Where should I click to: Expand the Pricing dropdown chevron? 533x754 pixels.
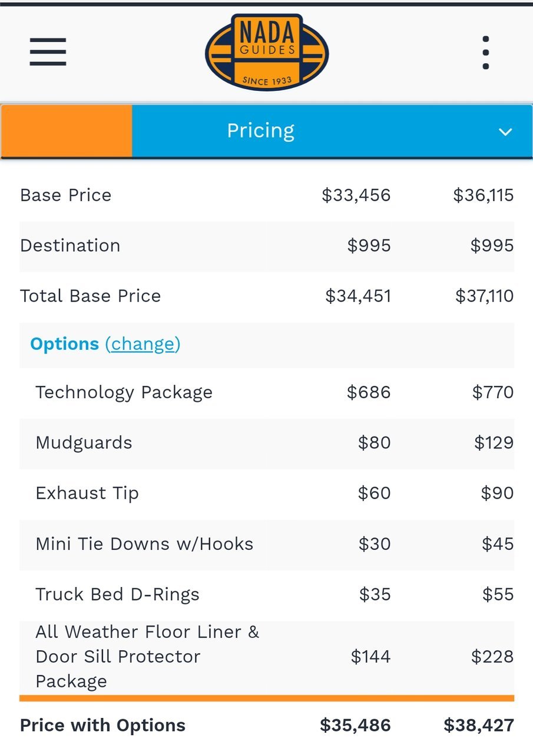pyautogui.click(x=505, y=132)
